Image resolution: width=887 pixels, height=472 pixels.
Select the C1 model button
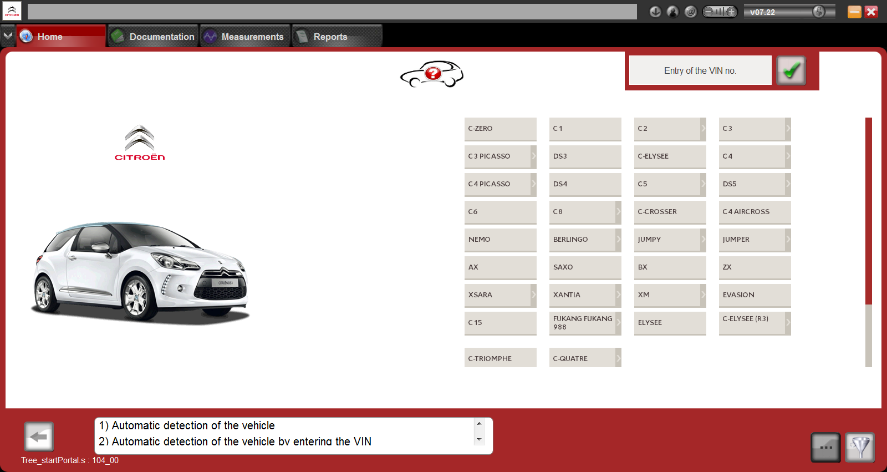tap(585, 129)
